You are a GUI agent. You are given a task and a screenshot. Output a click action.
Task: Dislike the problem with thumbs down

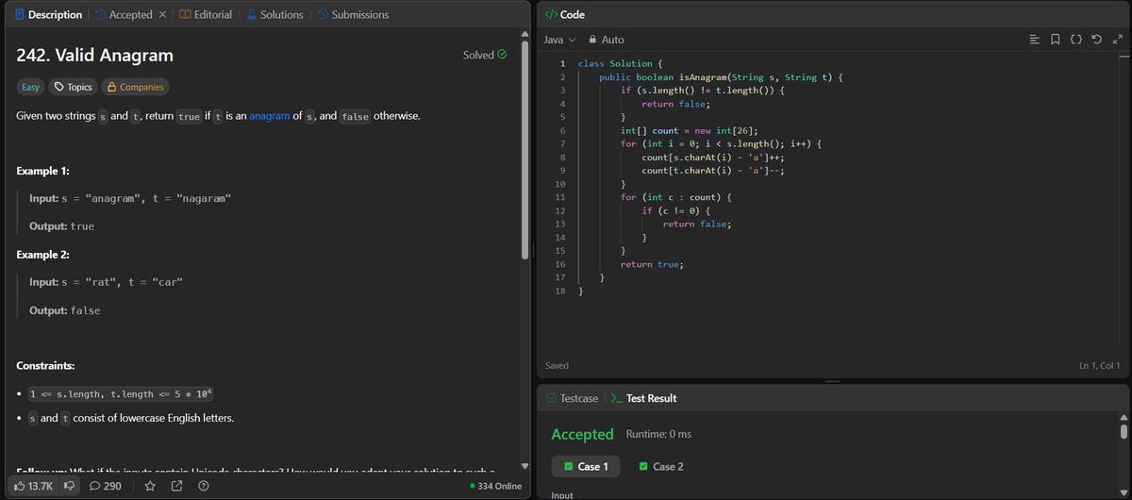pyautogui.click(x=69, y=486)
